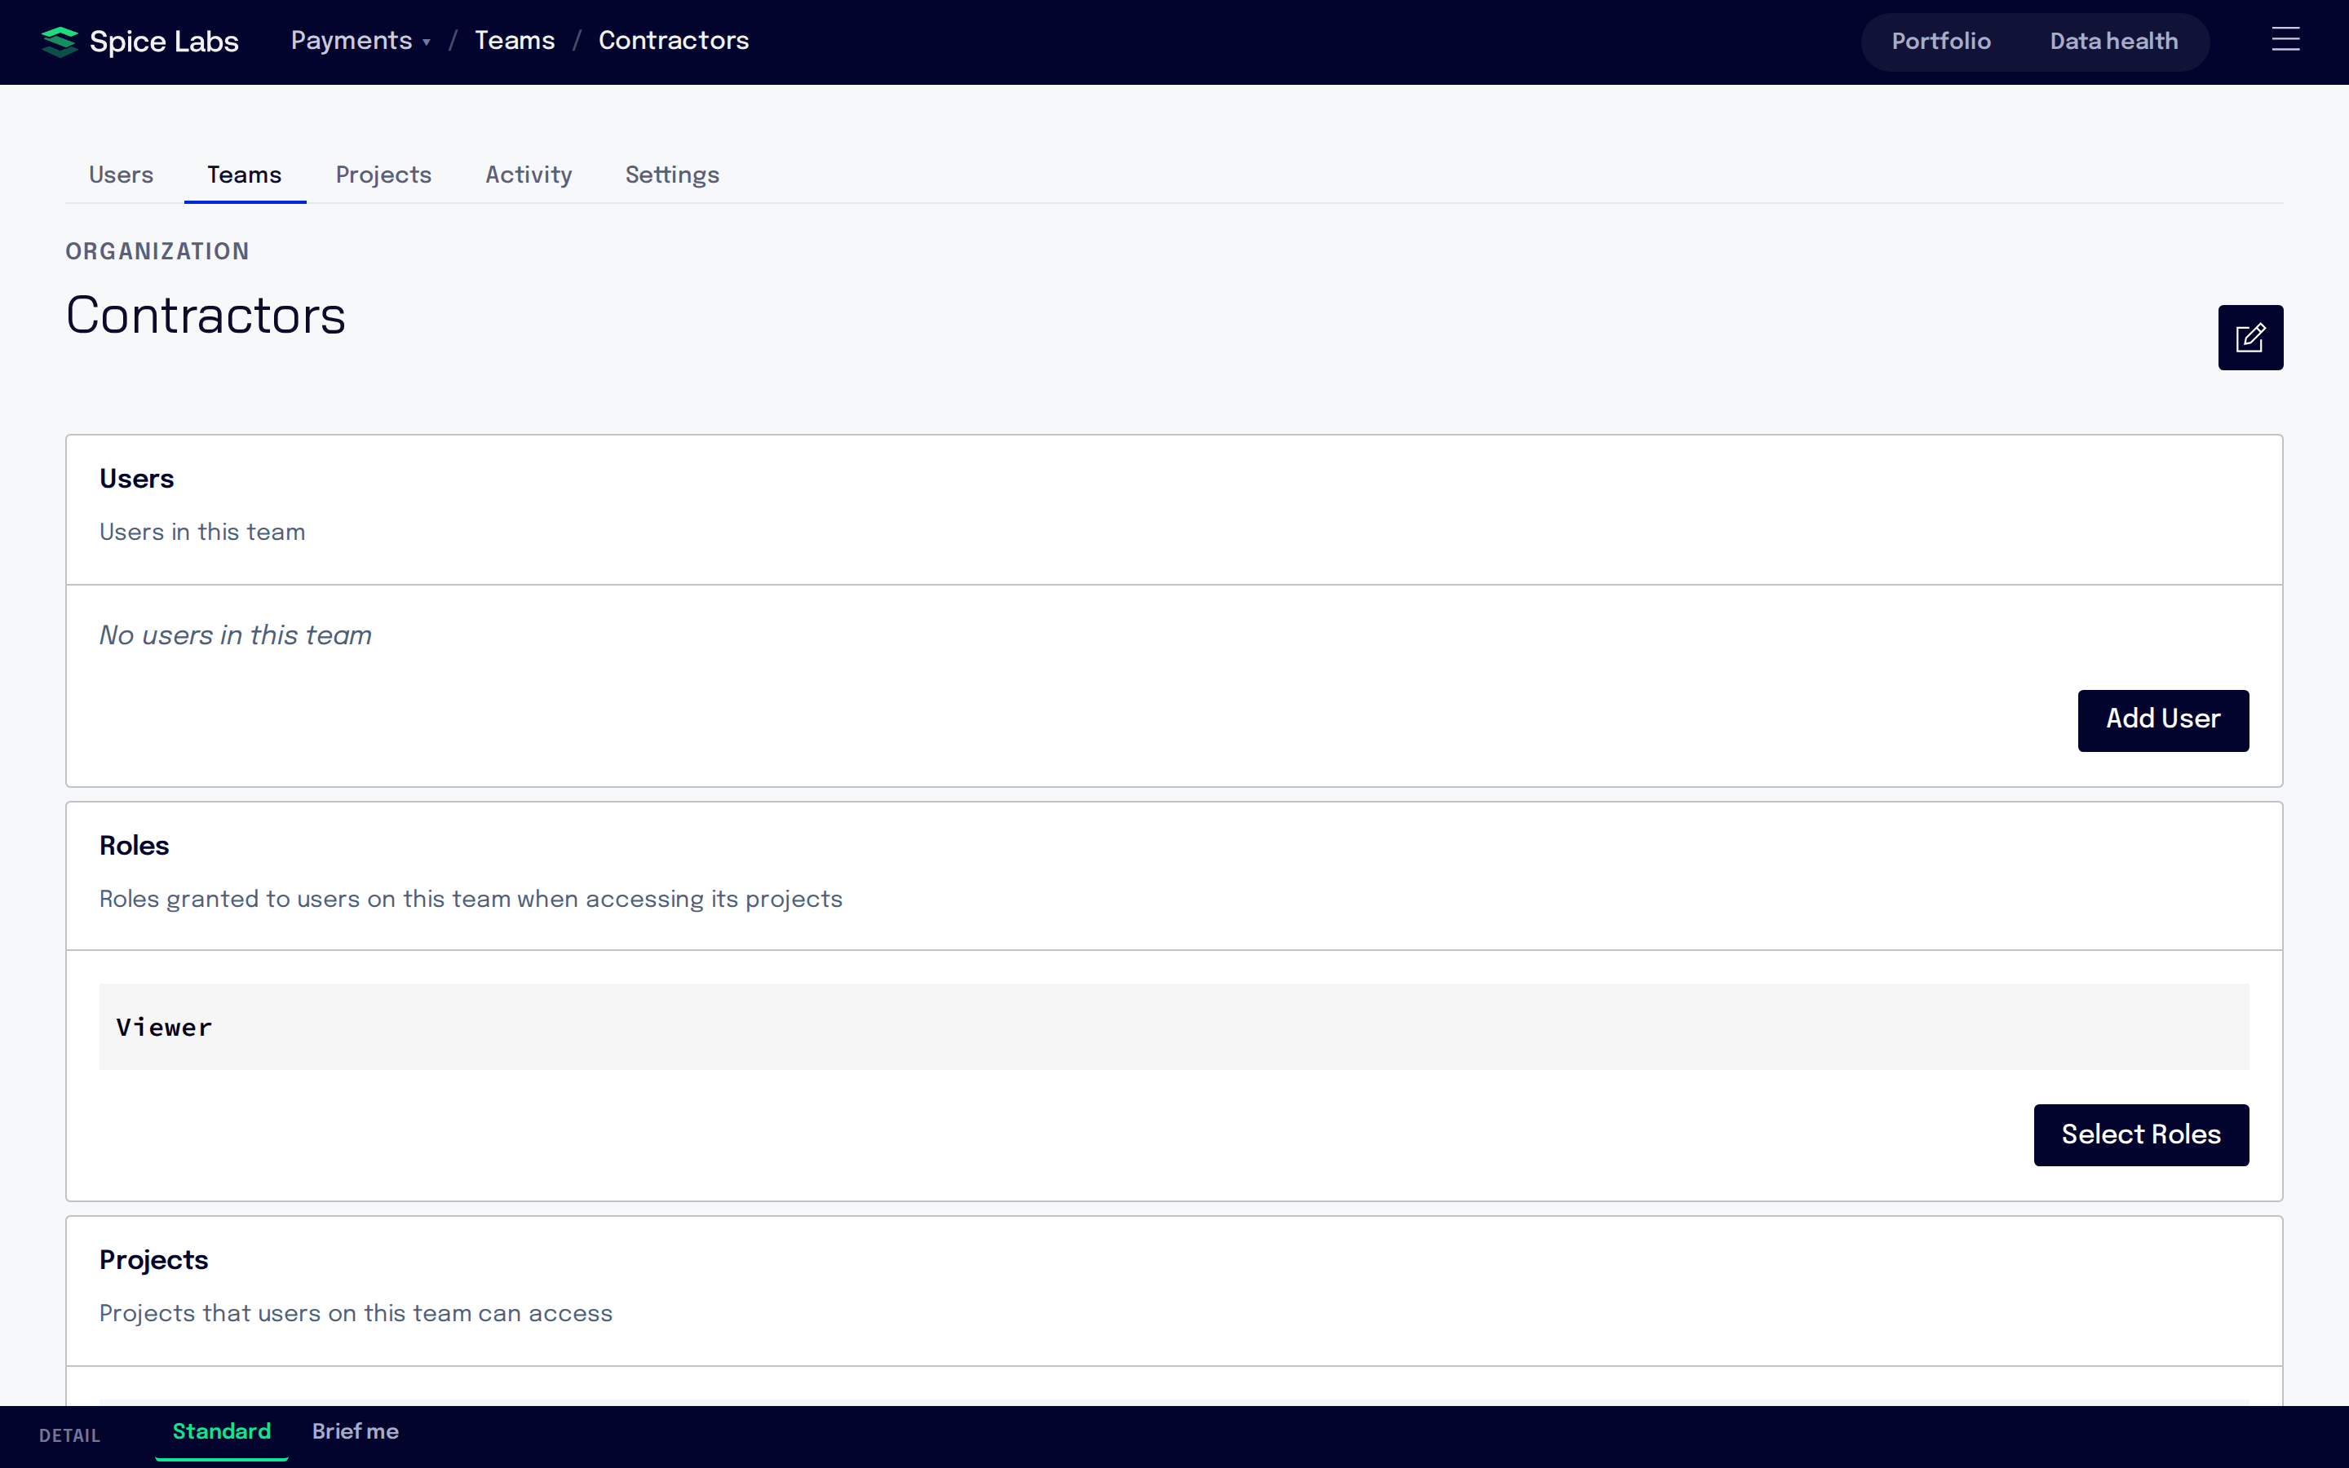This screenshot has height=1468, width=2349.
Task: Click the edit team pencil icon
Action: [x=2249, y=338]
